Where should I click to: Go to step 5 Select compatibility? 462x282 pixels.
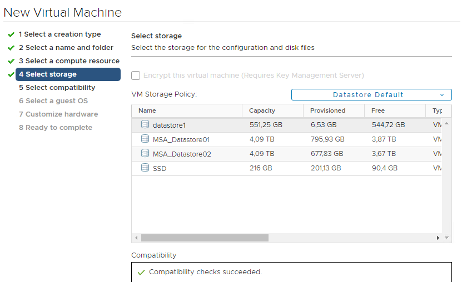coord(57,87)
